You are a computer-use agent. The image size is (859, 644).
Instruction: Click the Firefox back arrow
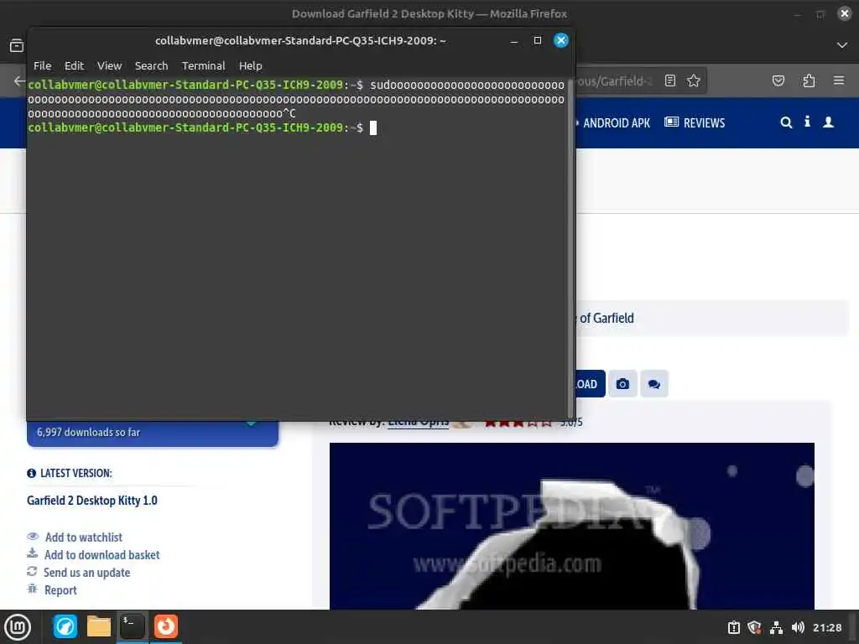19,81
